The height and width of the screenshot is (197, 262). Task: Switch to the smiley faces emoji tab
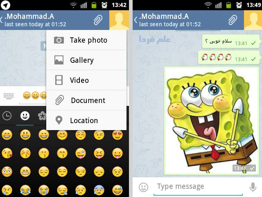pos(25,116)
